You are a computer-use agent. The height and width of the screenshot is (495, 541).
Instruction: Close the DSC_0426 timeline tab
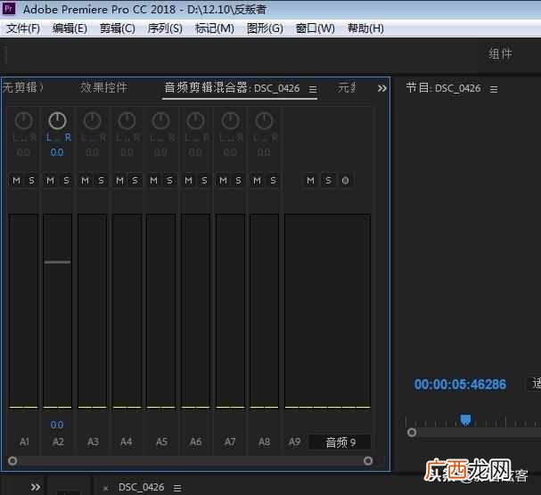tap(105, 488)
